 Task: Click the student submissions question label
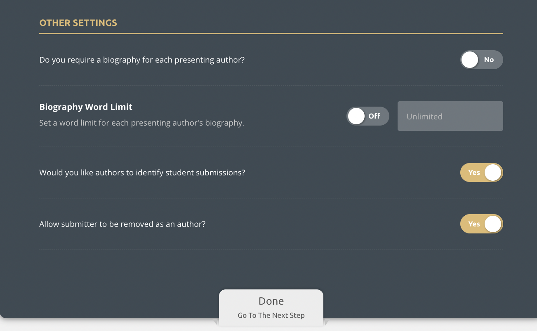[142, 172]
